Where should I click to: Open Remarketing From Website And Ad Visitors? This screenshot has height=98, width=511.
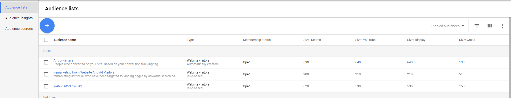coord(84,72)
